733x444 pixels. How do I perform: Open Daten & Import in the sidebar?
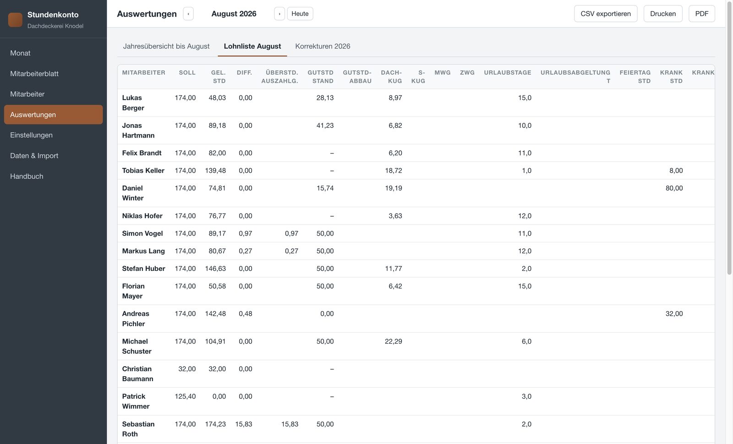53,156
